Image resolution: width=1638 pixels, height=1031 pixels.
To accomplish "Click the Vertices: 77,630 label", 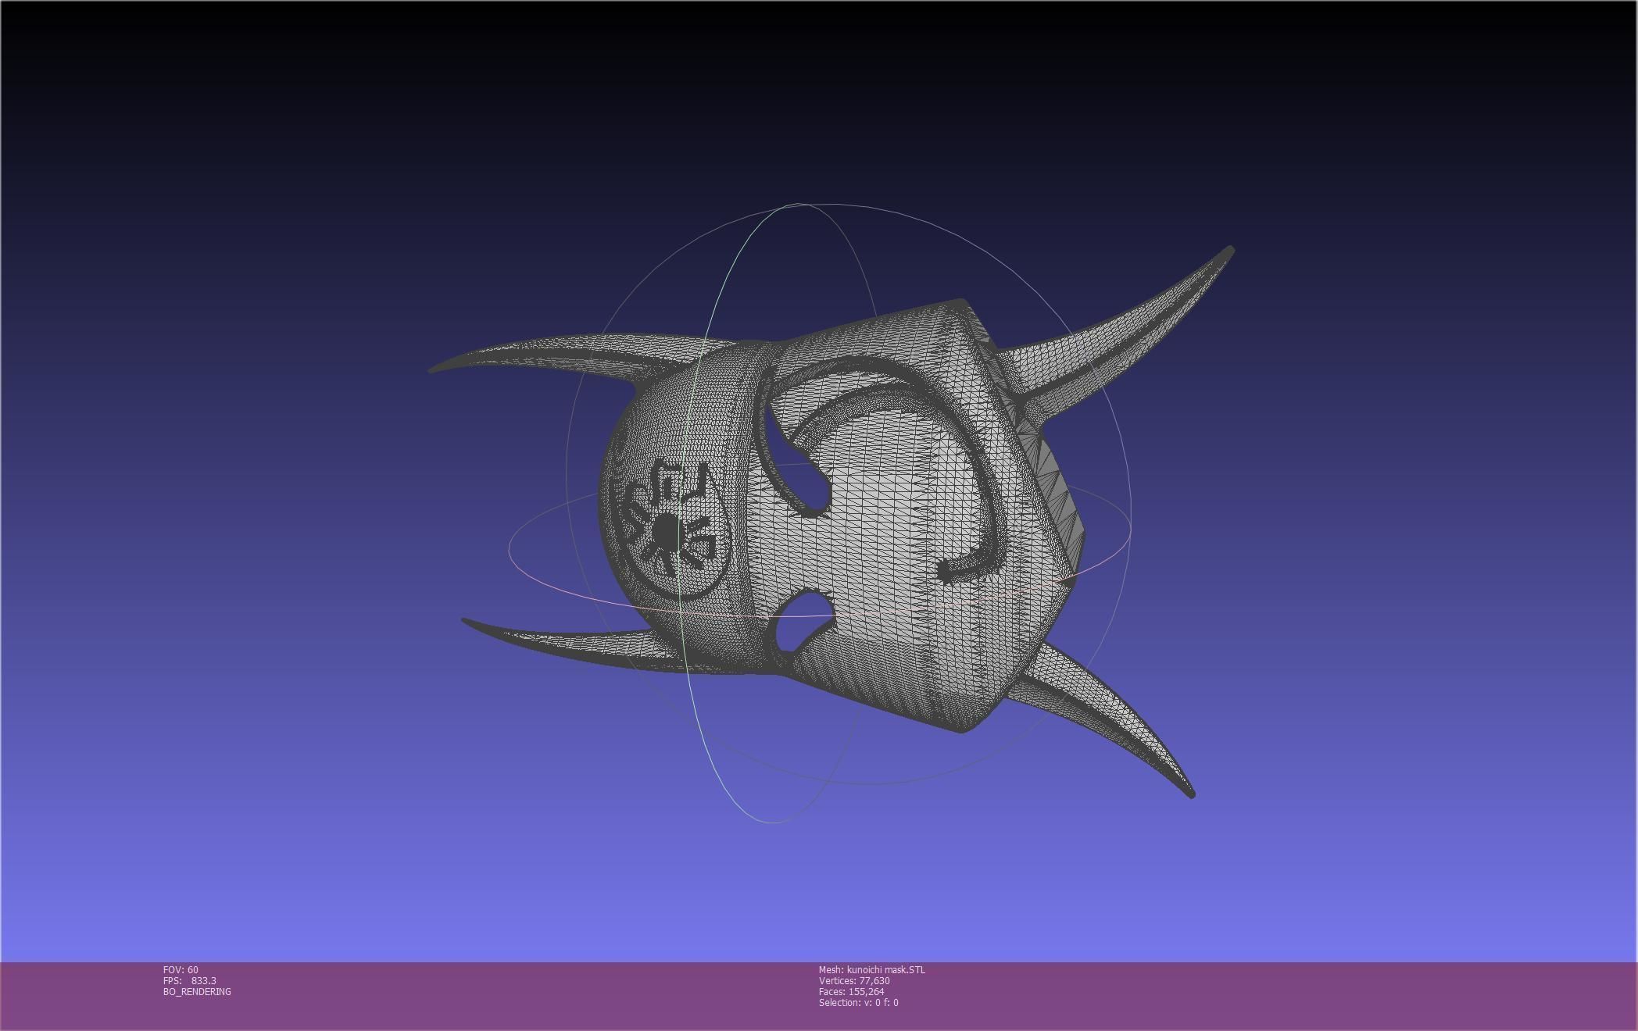I will click(x=853, y=980).
